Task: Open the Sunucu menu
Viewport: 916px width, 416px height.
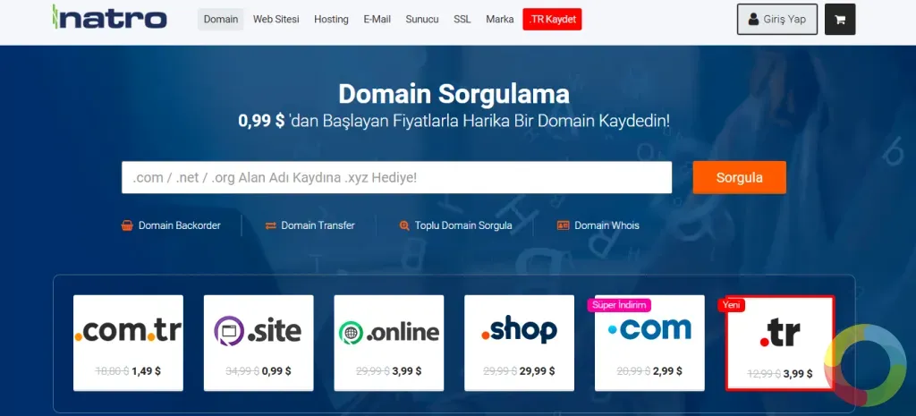Action: 422,20
